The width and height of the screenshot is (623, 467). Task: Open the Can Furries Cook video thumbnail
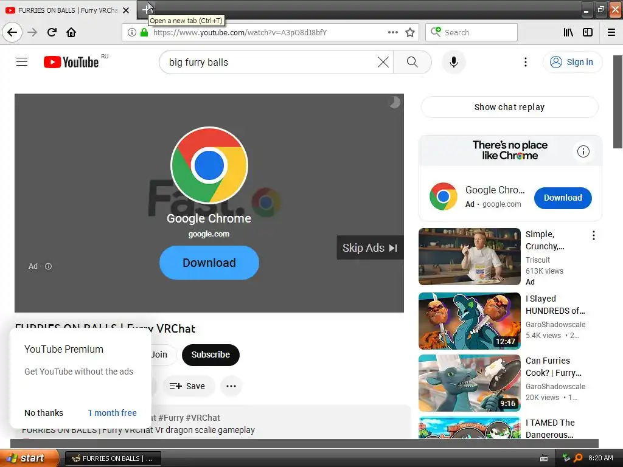click(469, 383)
